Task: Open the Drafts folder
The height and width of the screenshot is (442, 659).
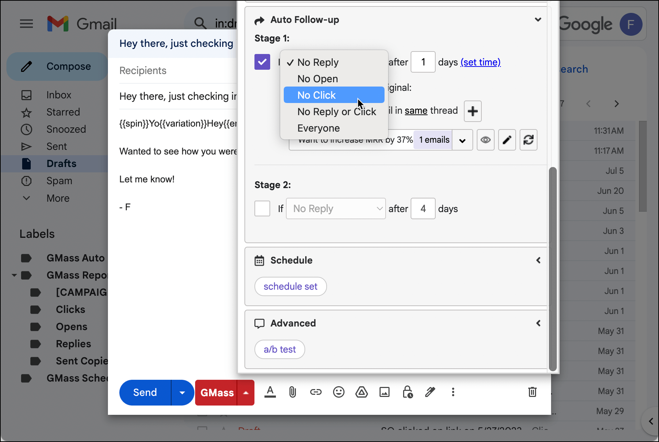Action: [x=61, y=164]
